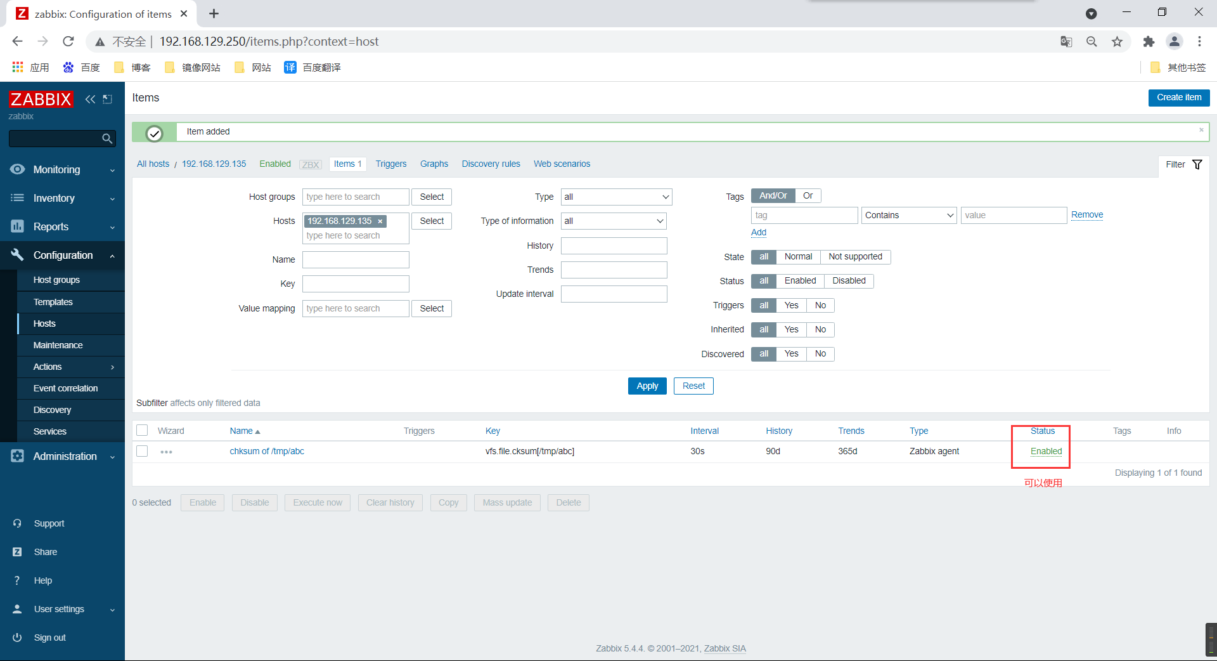Click the Administration gear icon
1217x661 pixels.
pos(18,456)
